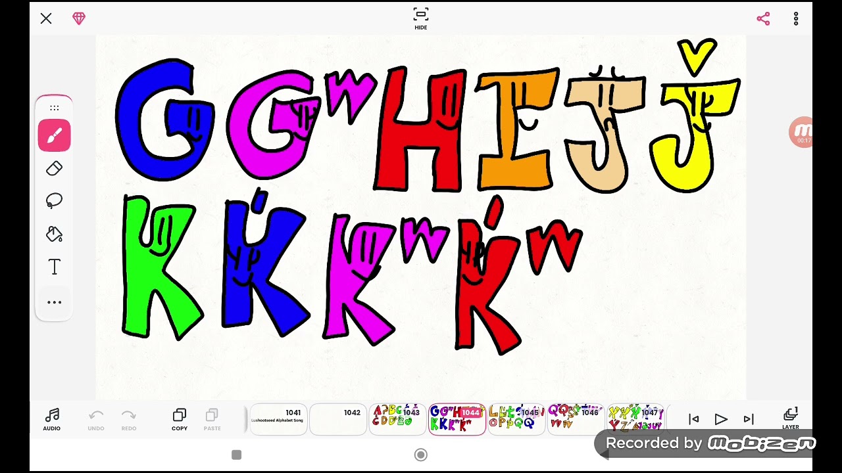
Task: Open the AUDIO panel
Action: tap(52, 419)
